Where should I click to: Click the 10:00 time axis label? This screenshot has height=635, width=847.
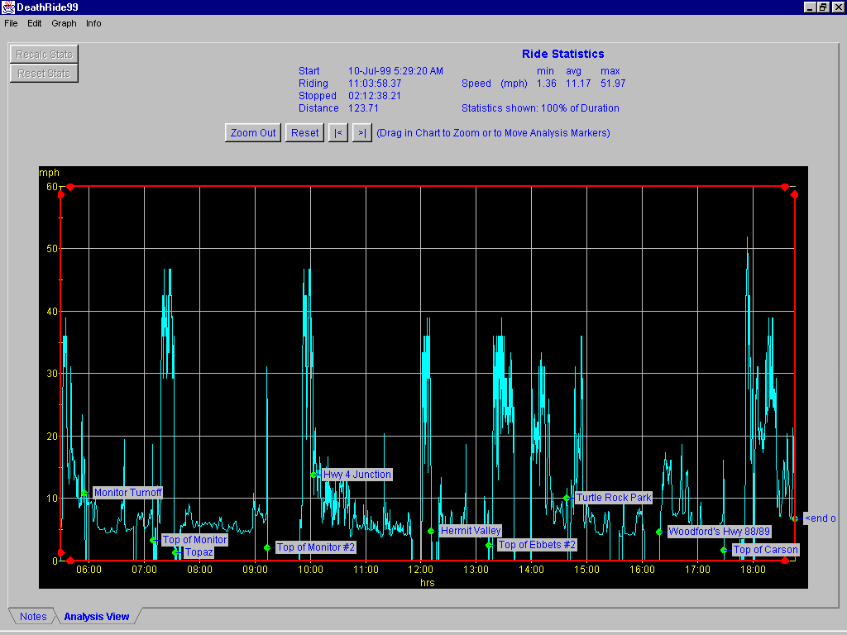pyautogui.click(x=310, y=570)
